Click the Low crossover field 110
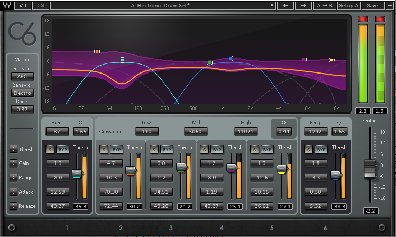The height and width of the screenshot is (237, 396). tap(147, 131)
